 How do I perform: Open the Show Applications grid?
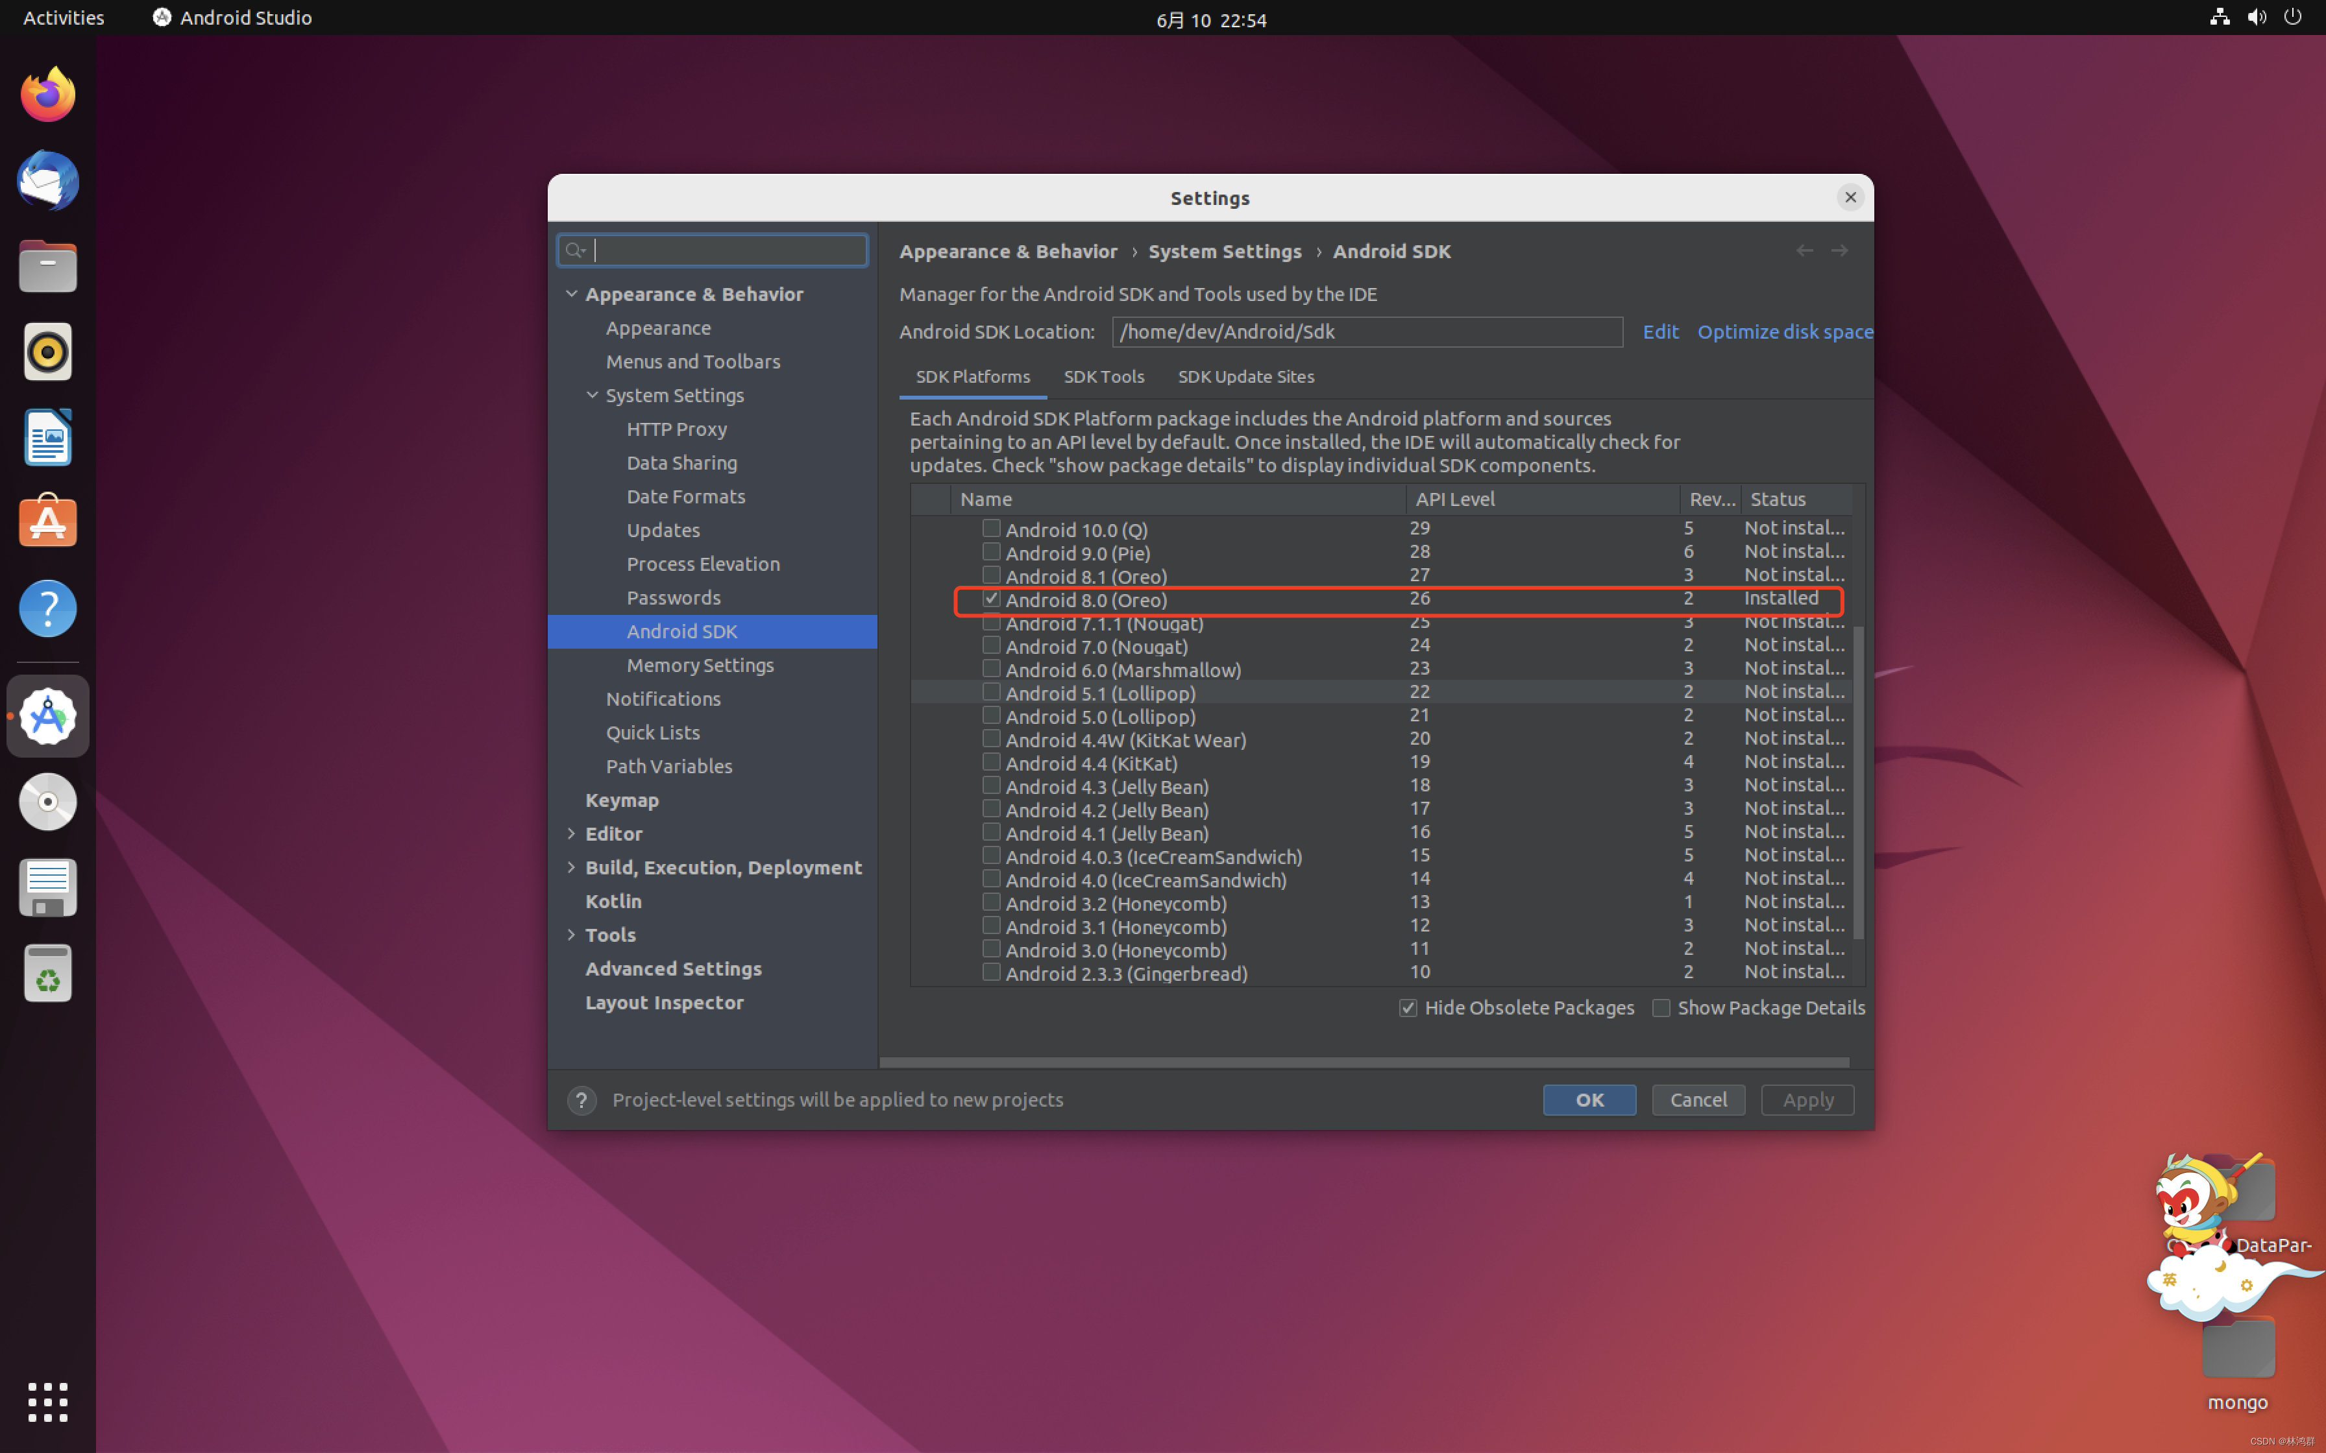47,1402
